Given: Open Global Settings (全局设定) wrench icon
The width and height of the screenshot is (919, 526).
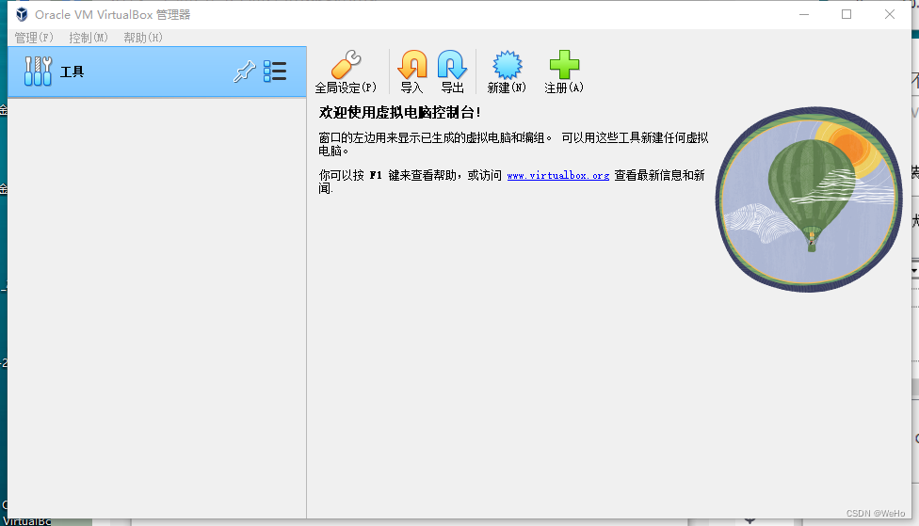Looking at the screenshot, I should tap(346, 64).
